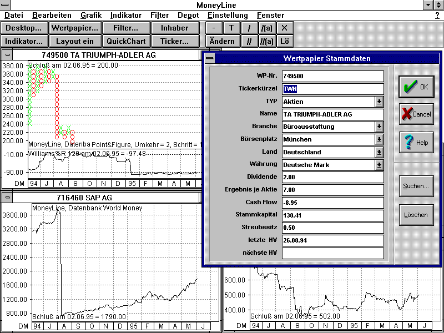Click the QuickChart toolbar button
Screen dimensions: 444x333
click(126, 41)
